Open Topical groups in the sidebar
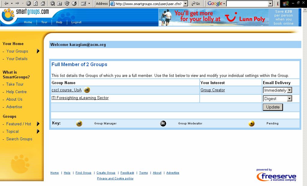Viewport: 307px width, 186px height. click(12, 131)
